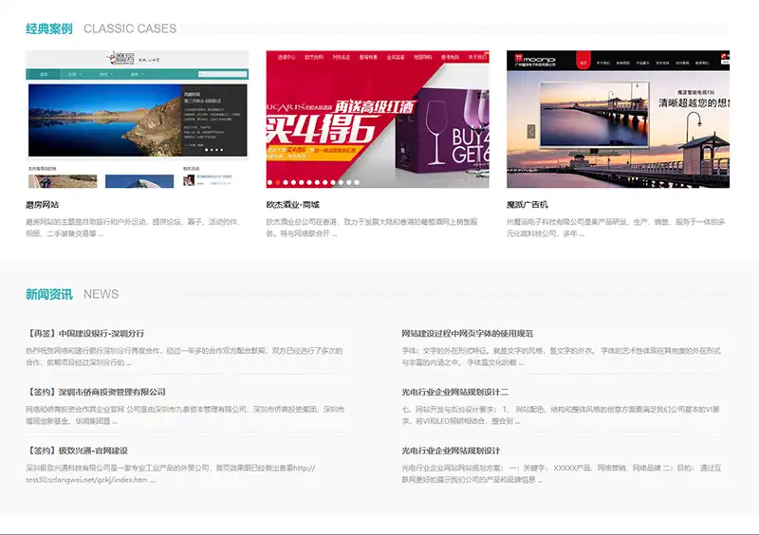Open the last article 光电行业企业网站规划设计
This screenshot has height=535, width=759.
[451, 451]
